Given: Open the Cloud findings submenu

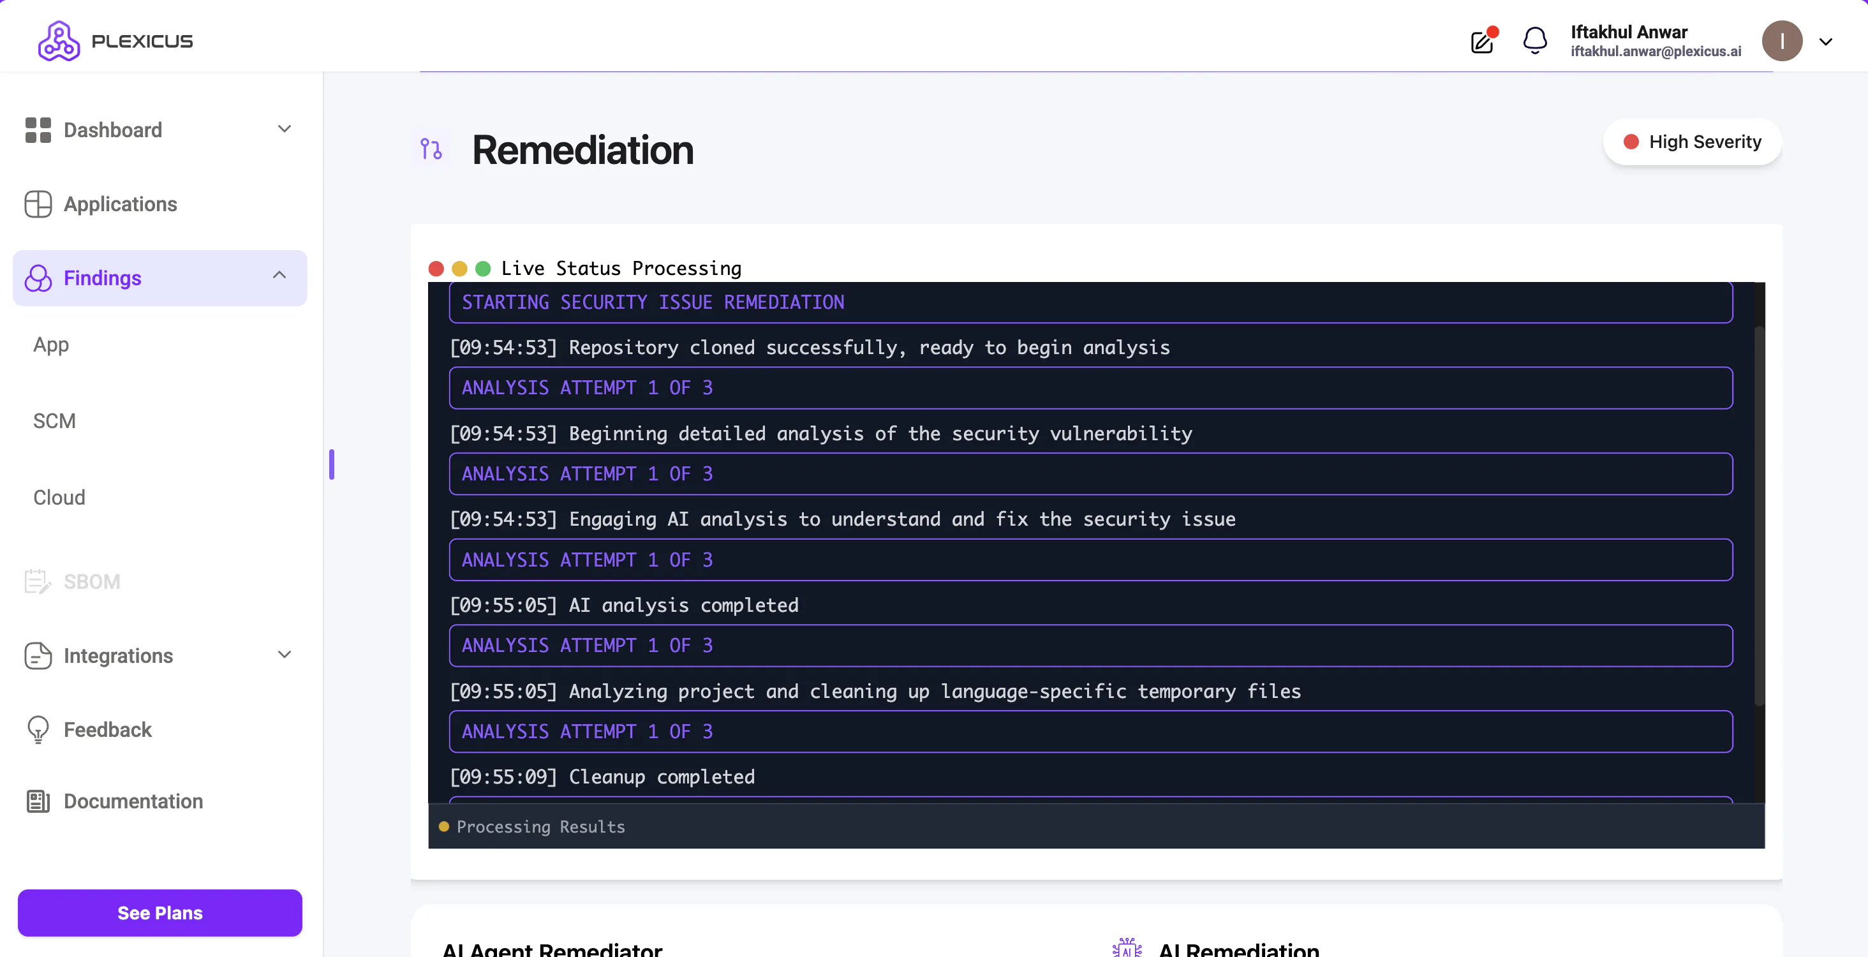Looking at the screenshot, I should point(59,498).
